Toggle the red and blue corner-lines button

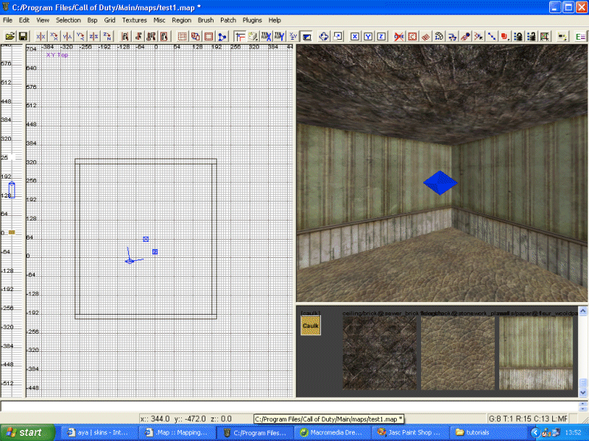[240, 36]
